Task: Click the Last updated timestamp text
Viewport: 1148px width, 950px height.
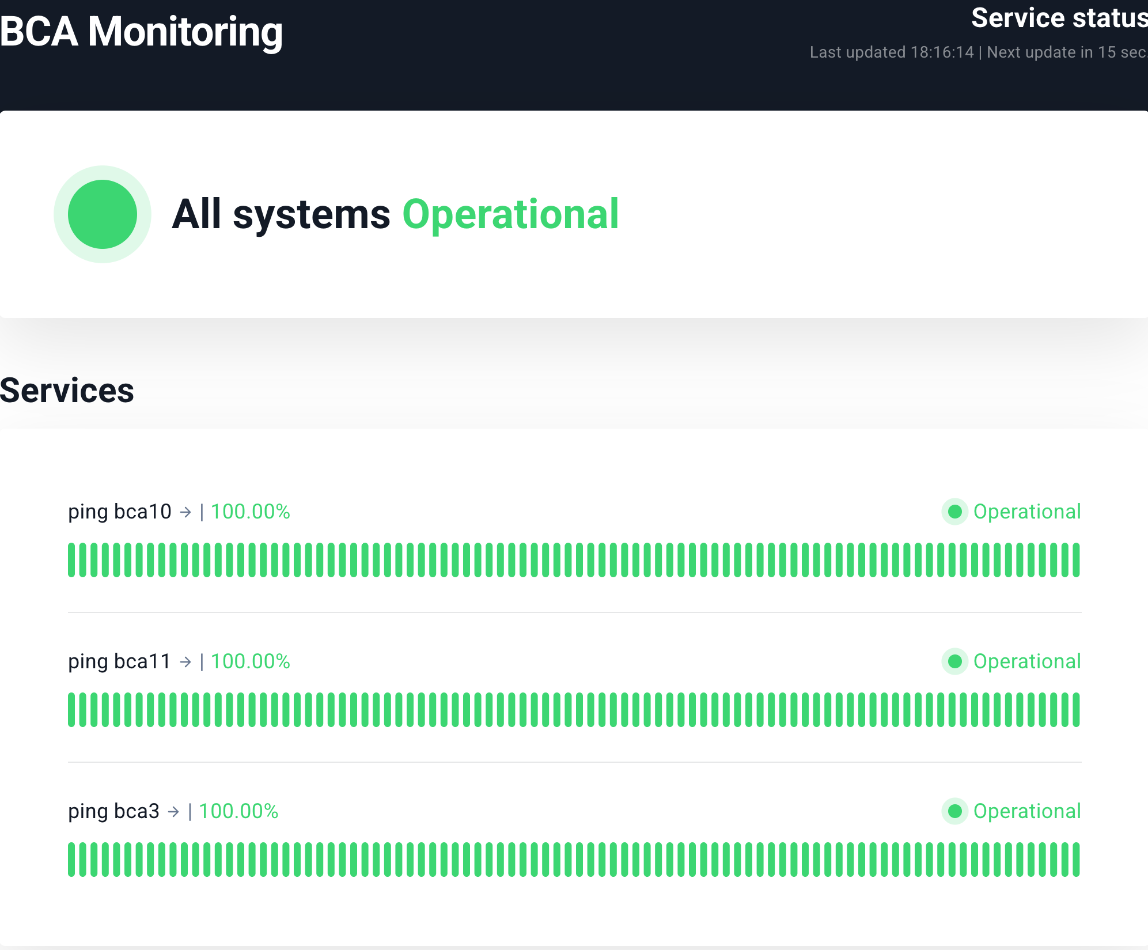Action: 892,52
